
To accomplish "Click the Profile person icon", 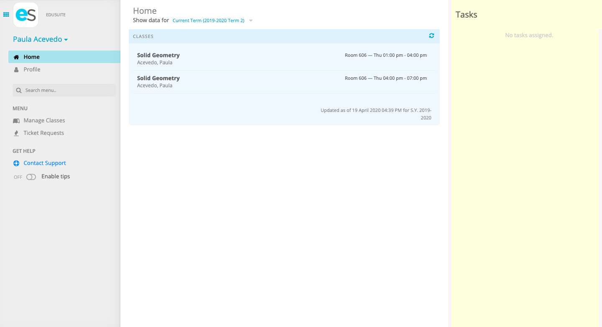I will [x=16, y=70].
